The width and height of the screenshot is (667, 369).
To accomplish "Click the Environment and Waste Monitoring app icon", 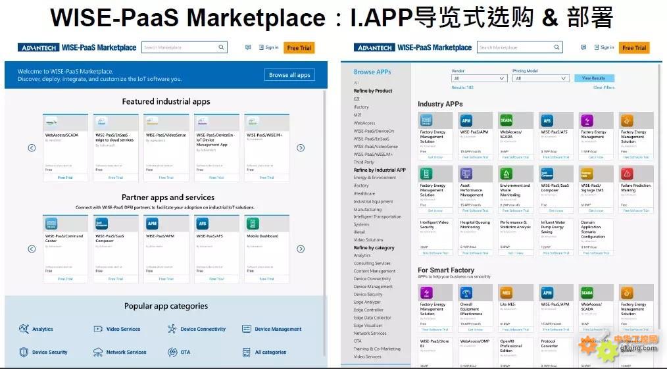I will pos(506,174).
